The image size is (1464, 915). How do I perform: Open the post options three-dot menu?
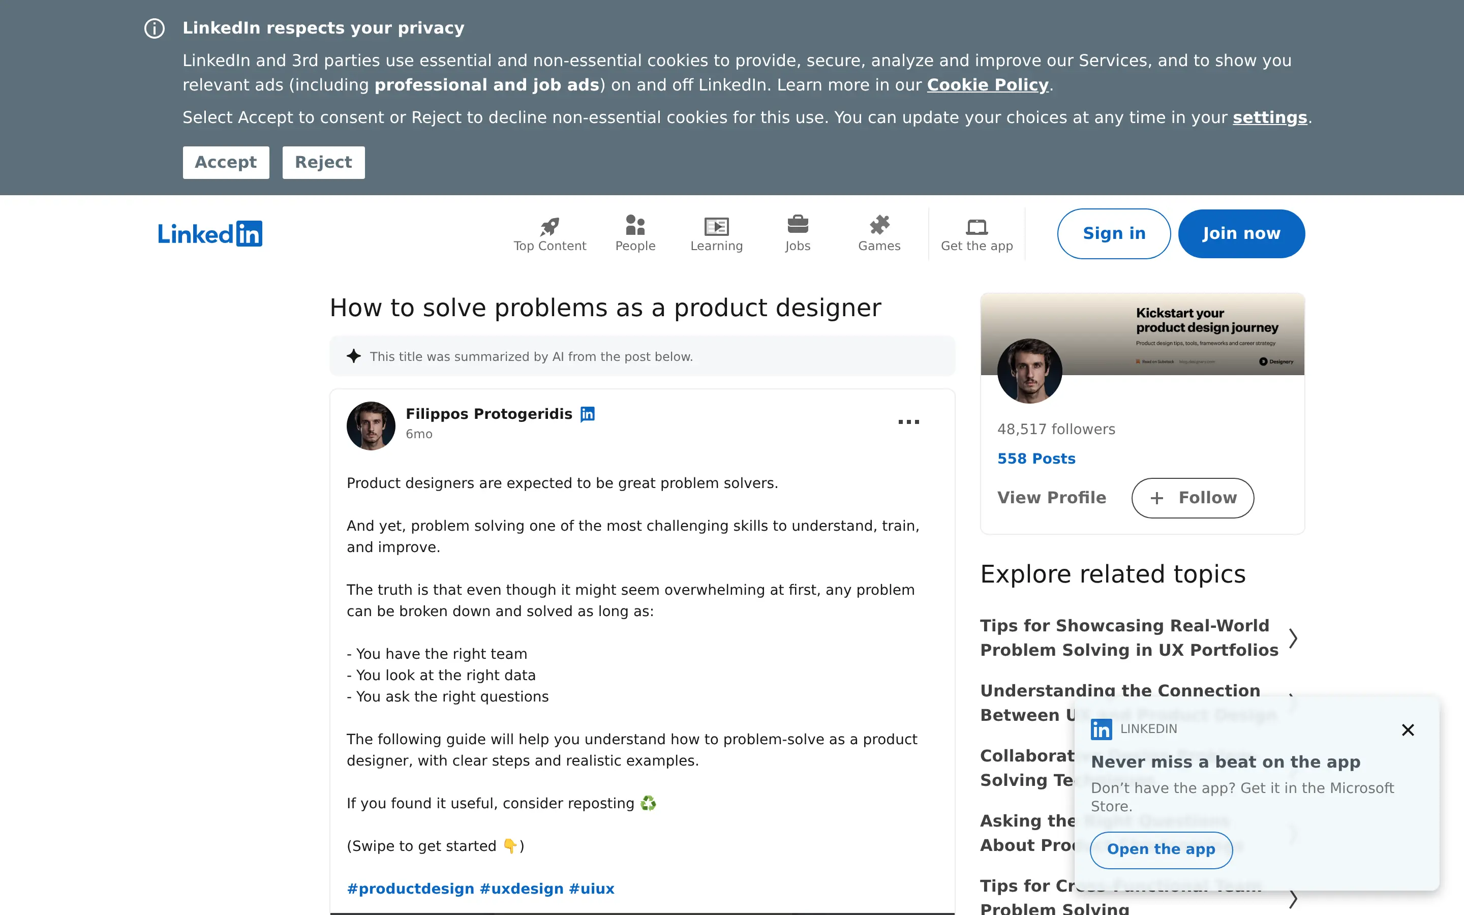908,422
